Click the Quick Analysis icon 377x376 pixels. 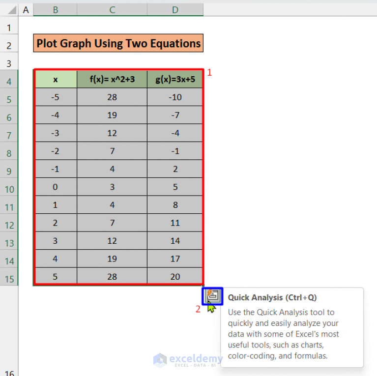click(212, 296)
